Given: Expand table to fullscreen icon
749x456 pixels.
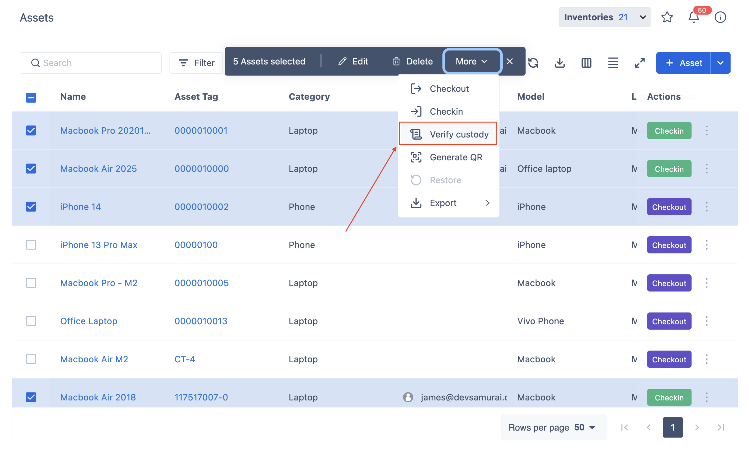Looking at the screenshot, I should 640,63.
